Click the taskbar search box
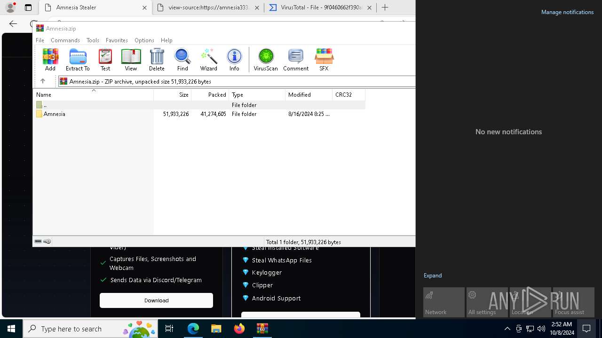 coord(91,329)
